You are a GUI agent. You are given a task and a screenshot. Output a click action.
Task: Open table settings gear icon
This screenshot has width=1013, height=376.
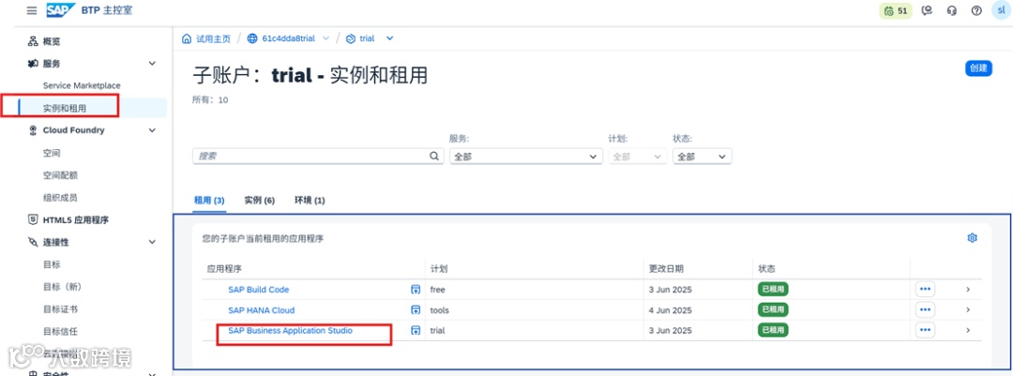(x=972, y=238)
